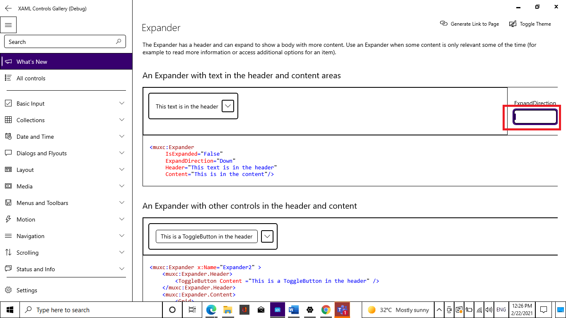566x318 pixels.
Task: Toggle the ToggleButton in the expander header
Action: click(x=207, y=236)
